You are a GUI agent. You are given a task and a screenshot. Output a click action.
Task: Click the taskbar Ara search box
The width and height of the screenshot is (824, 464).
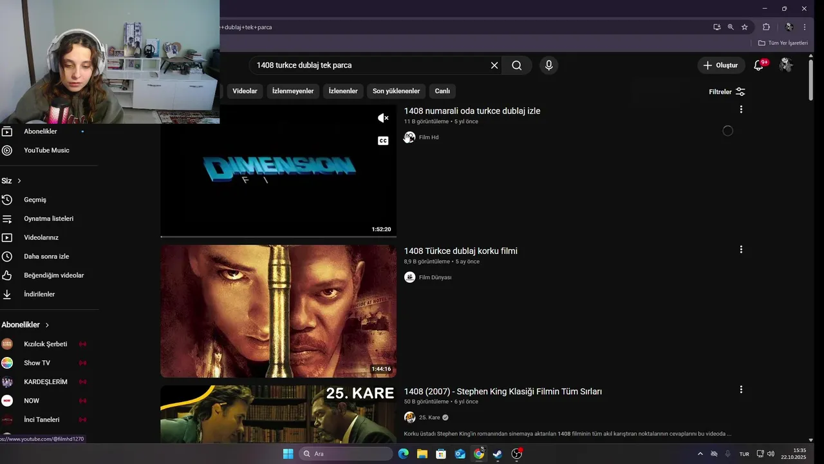pyautogui.click(x=346, y=454)
